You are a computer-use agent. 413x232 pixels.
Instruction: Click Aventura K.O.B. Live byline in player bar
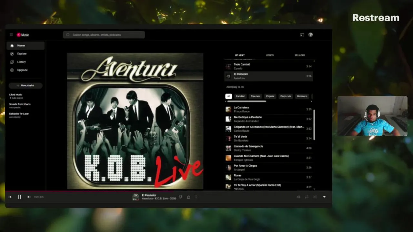click(159, 199)
